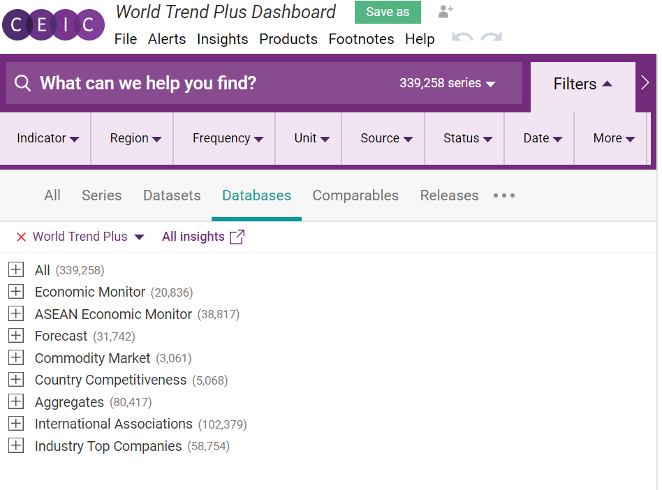Open the Footnotes menu

[362, 39]
